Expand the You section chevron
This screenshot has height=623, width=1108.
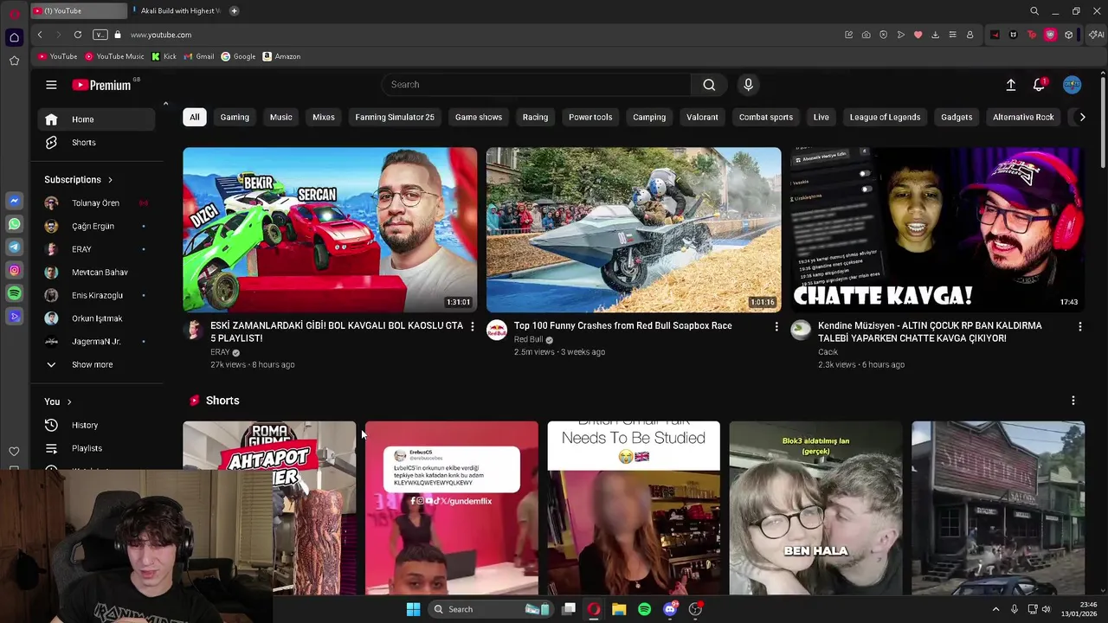pos(69,401)
